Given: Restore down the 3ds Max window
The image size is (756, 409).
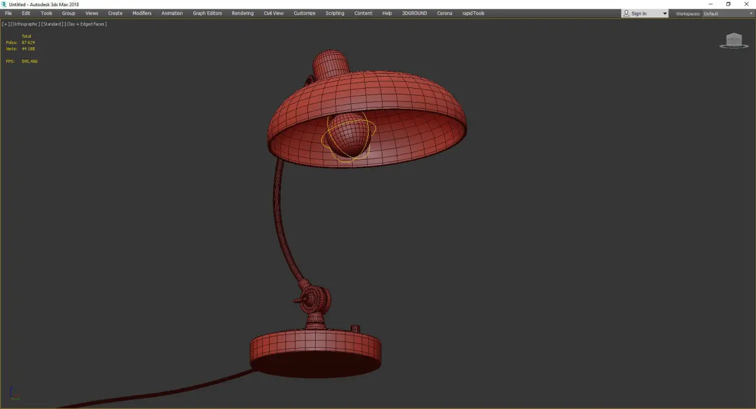Looking at the screenshot, I should point(728,4).
